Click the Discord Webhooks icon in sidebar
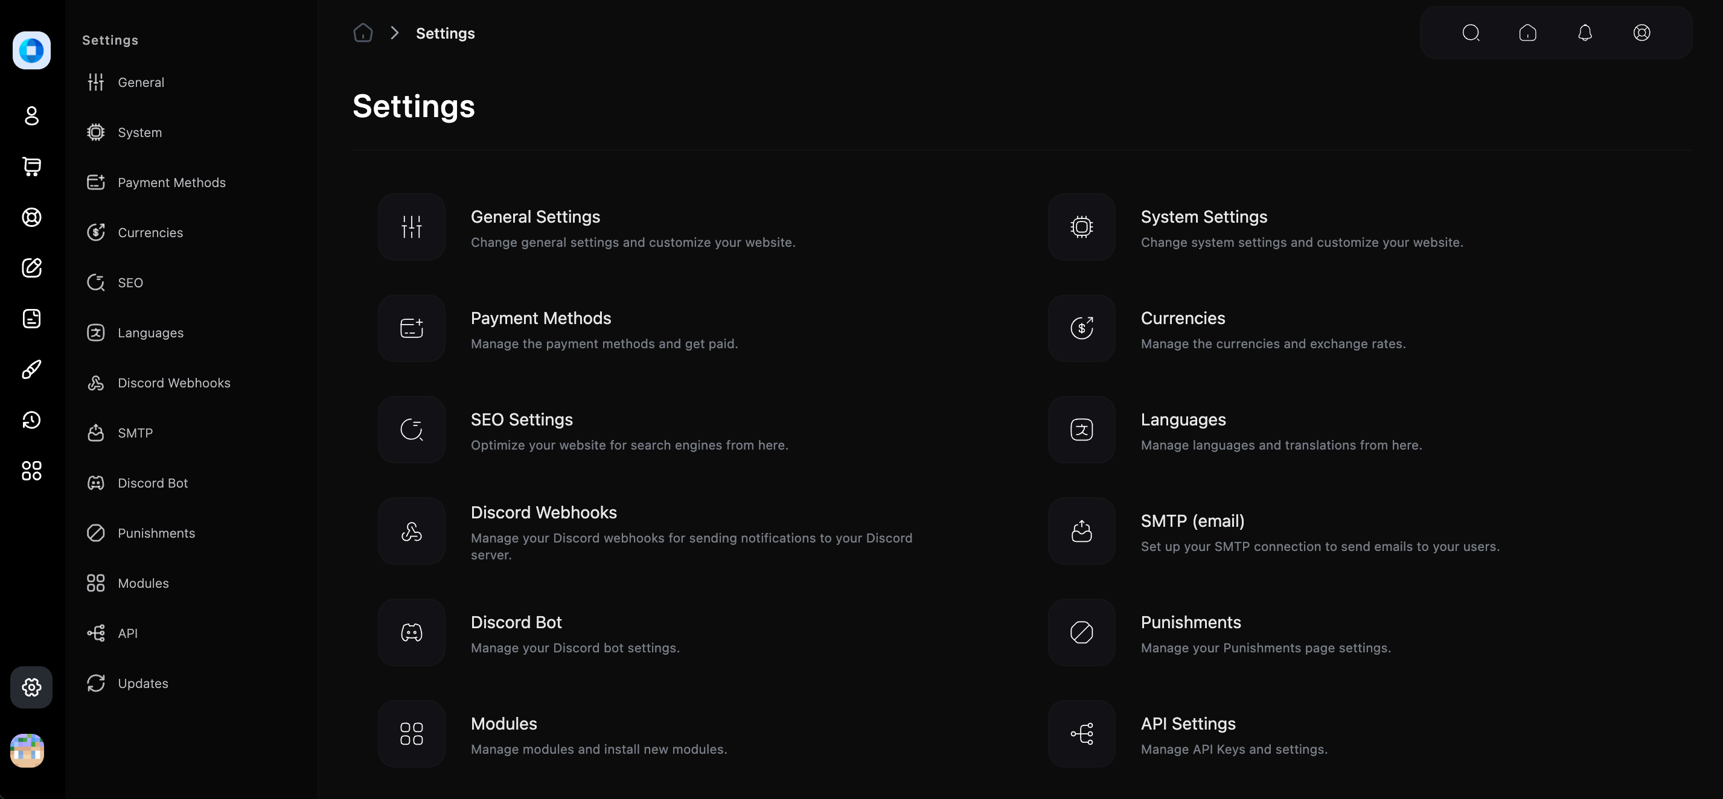 [97, 383]
